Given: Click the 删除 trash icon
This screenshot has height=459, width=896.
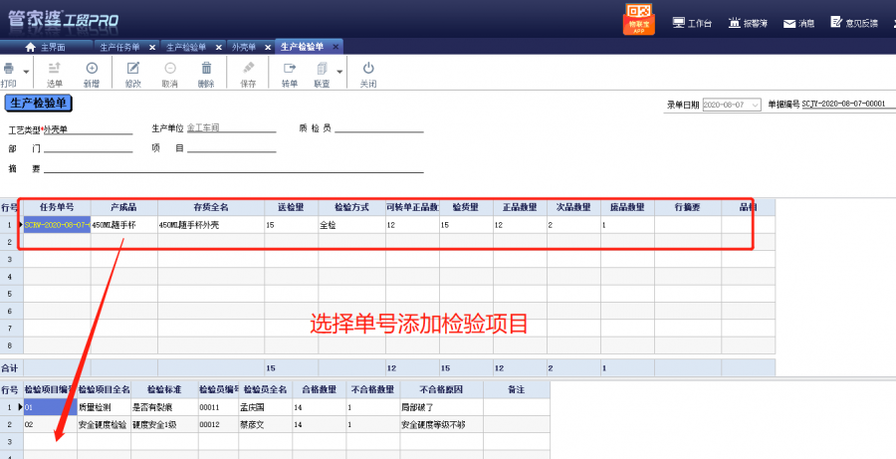Looking at the screenshot, I should [x=206, y=69].
